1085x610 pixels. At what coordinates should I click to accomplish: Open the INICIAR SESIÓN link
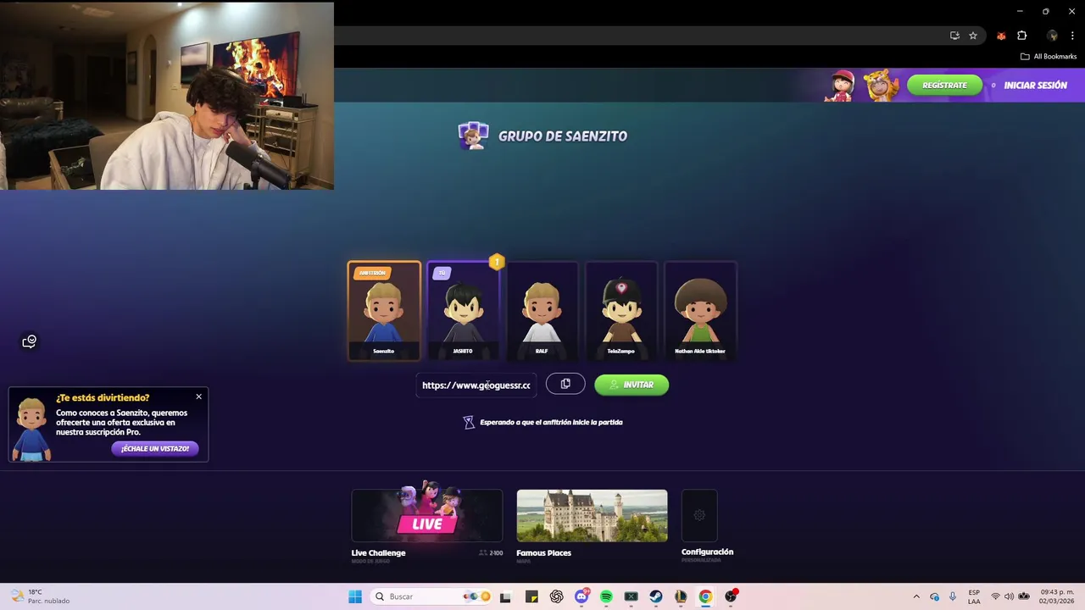(1035, 86)
